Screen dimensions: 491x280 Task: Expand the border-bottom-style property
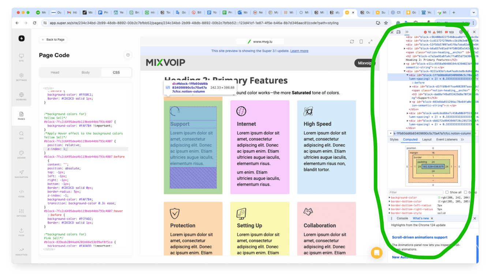point(390,213)
